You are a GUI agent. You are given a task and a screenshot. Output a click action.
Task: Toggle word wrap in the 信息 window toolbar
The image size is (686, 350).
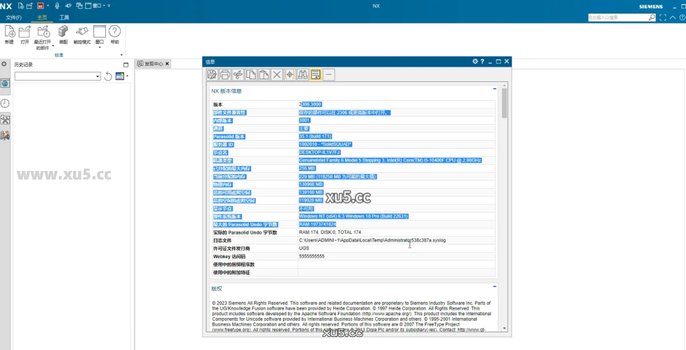[x=316, y=74]
